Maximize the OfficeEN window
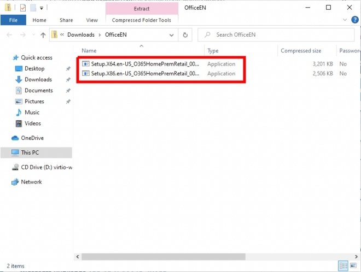 point(328,8)
